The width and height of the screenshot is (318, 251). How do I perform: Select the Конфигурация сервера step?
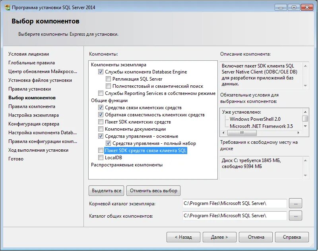[34, 124]
